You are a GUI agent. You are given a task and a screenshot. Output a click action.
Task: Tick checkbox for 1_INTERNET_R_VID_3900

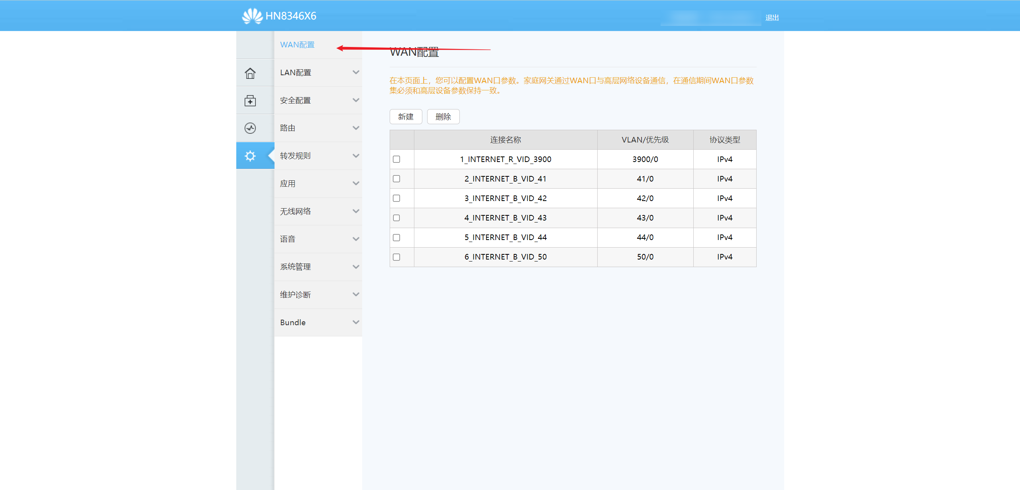[396, 159]
